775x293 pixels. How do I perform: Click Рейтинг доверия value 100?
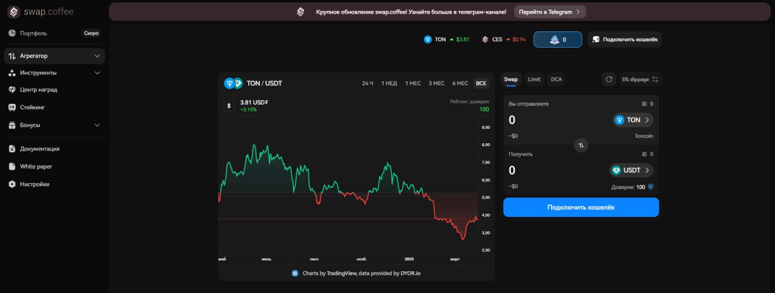pyautogui.click(x=484, y=109)
